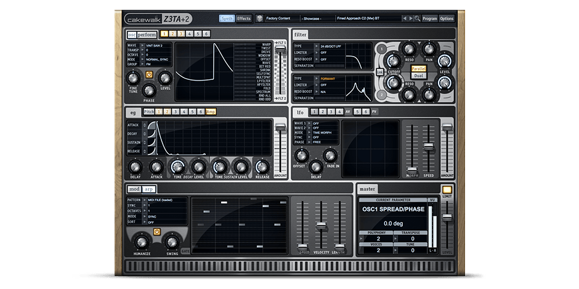Open the Formant filter Type dropdown arrow
Image resolution: width=579 pixels, height=289 pixels.
317,79
